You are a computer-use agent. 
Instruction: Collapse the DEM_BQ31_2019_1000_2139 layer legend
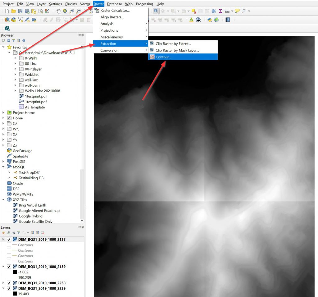[x=3, y=267]
